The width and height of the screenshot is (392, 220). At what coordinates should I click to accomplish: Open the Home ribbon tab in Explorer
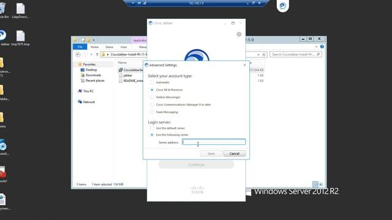94,47
